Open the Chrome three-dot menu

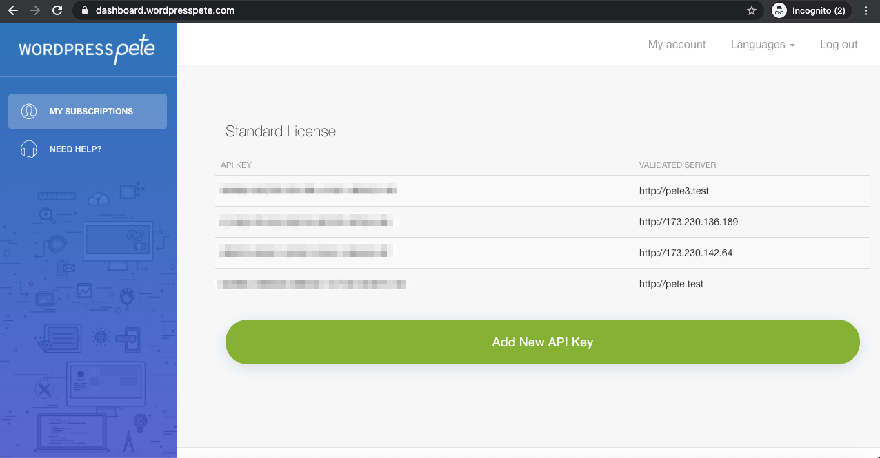[x=866, y=11]
